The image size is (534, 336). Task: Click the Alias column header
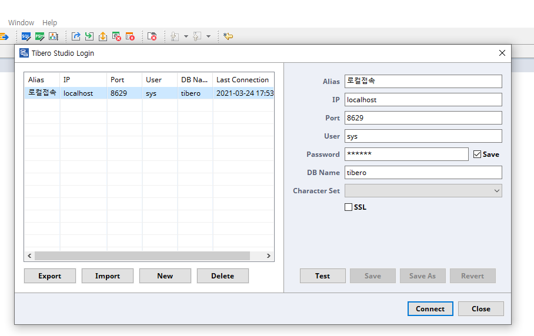(42, 79)
